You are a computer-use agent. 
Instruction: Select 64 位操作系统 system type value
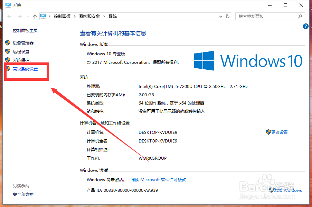(x=171, y=103)
